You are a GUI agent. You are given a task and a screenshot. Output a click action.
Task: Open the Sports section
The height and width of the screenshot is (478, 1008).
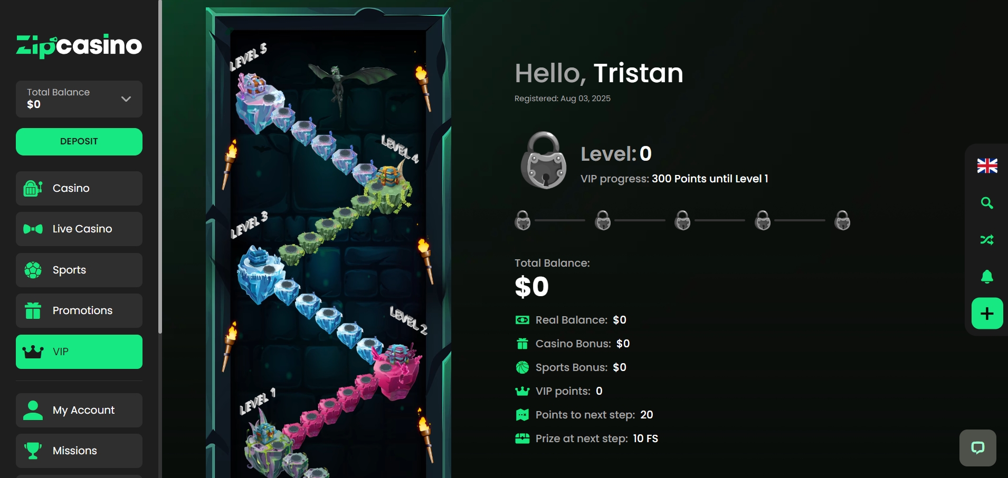tap(79, 270)
